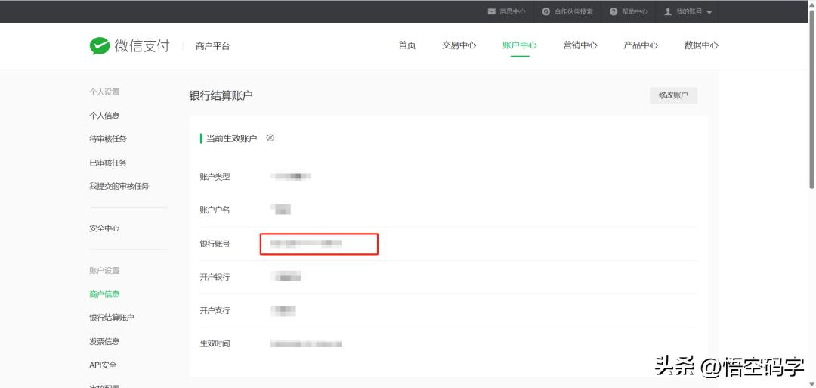
Task: Open the 交易中心 tab
Action: point(459,45)
